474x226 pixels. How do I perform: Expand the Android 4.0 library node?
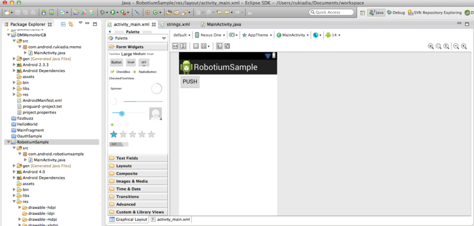click(14, 172)
